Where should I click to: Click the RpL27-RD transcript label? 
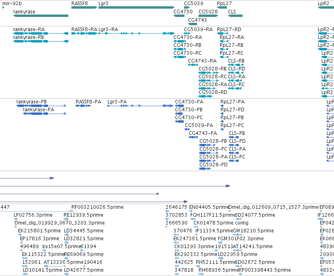click(x=229, y=29)
